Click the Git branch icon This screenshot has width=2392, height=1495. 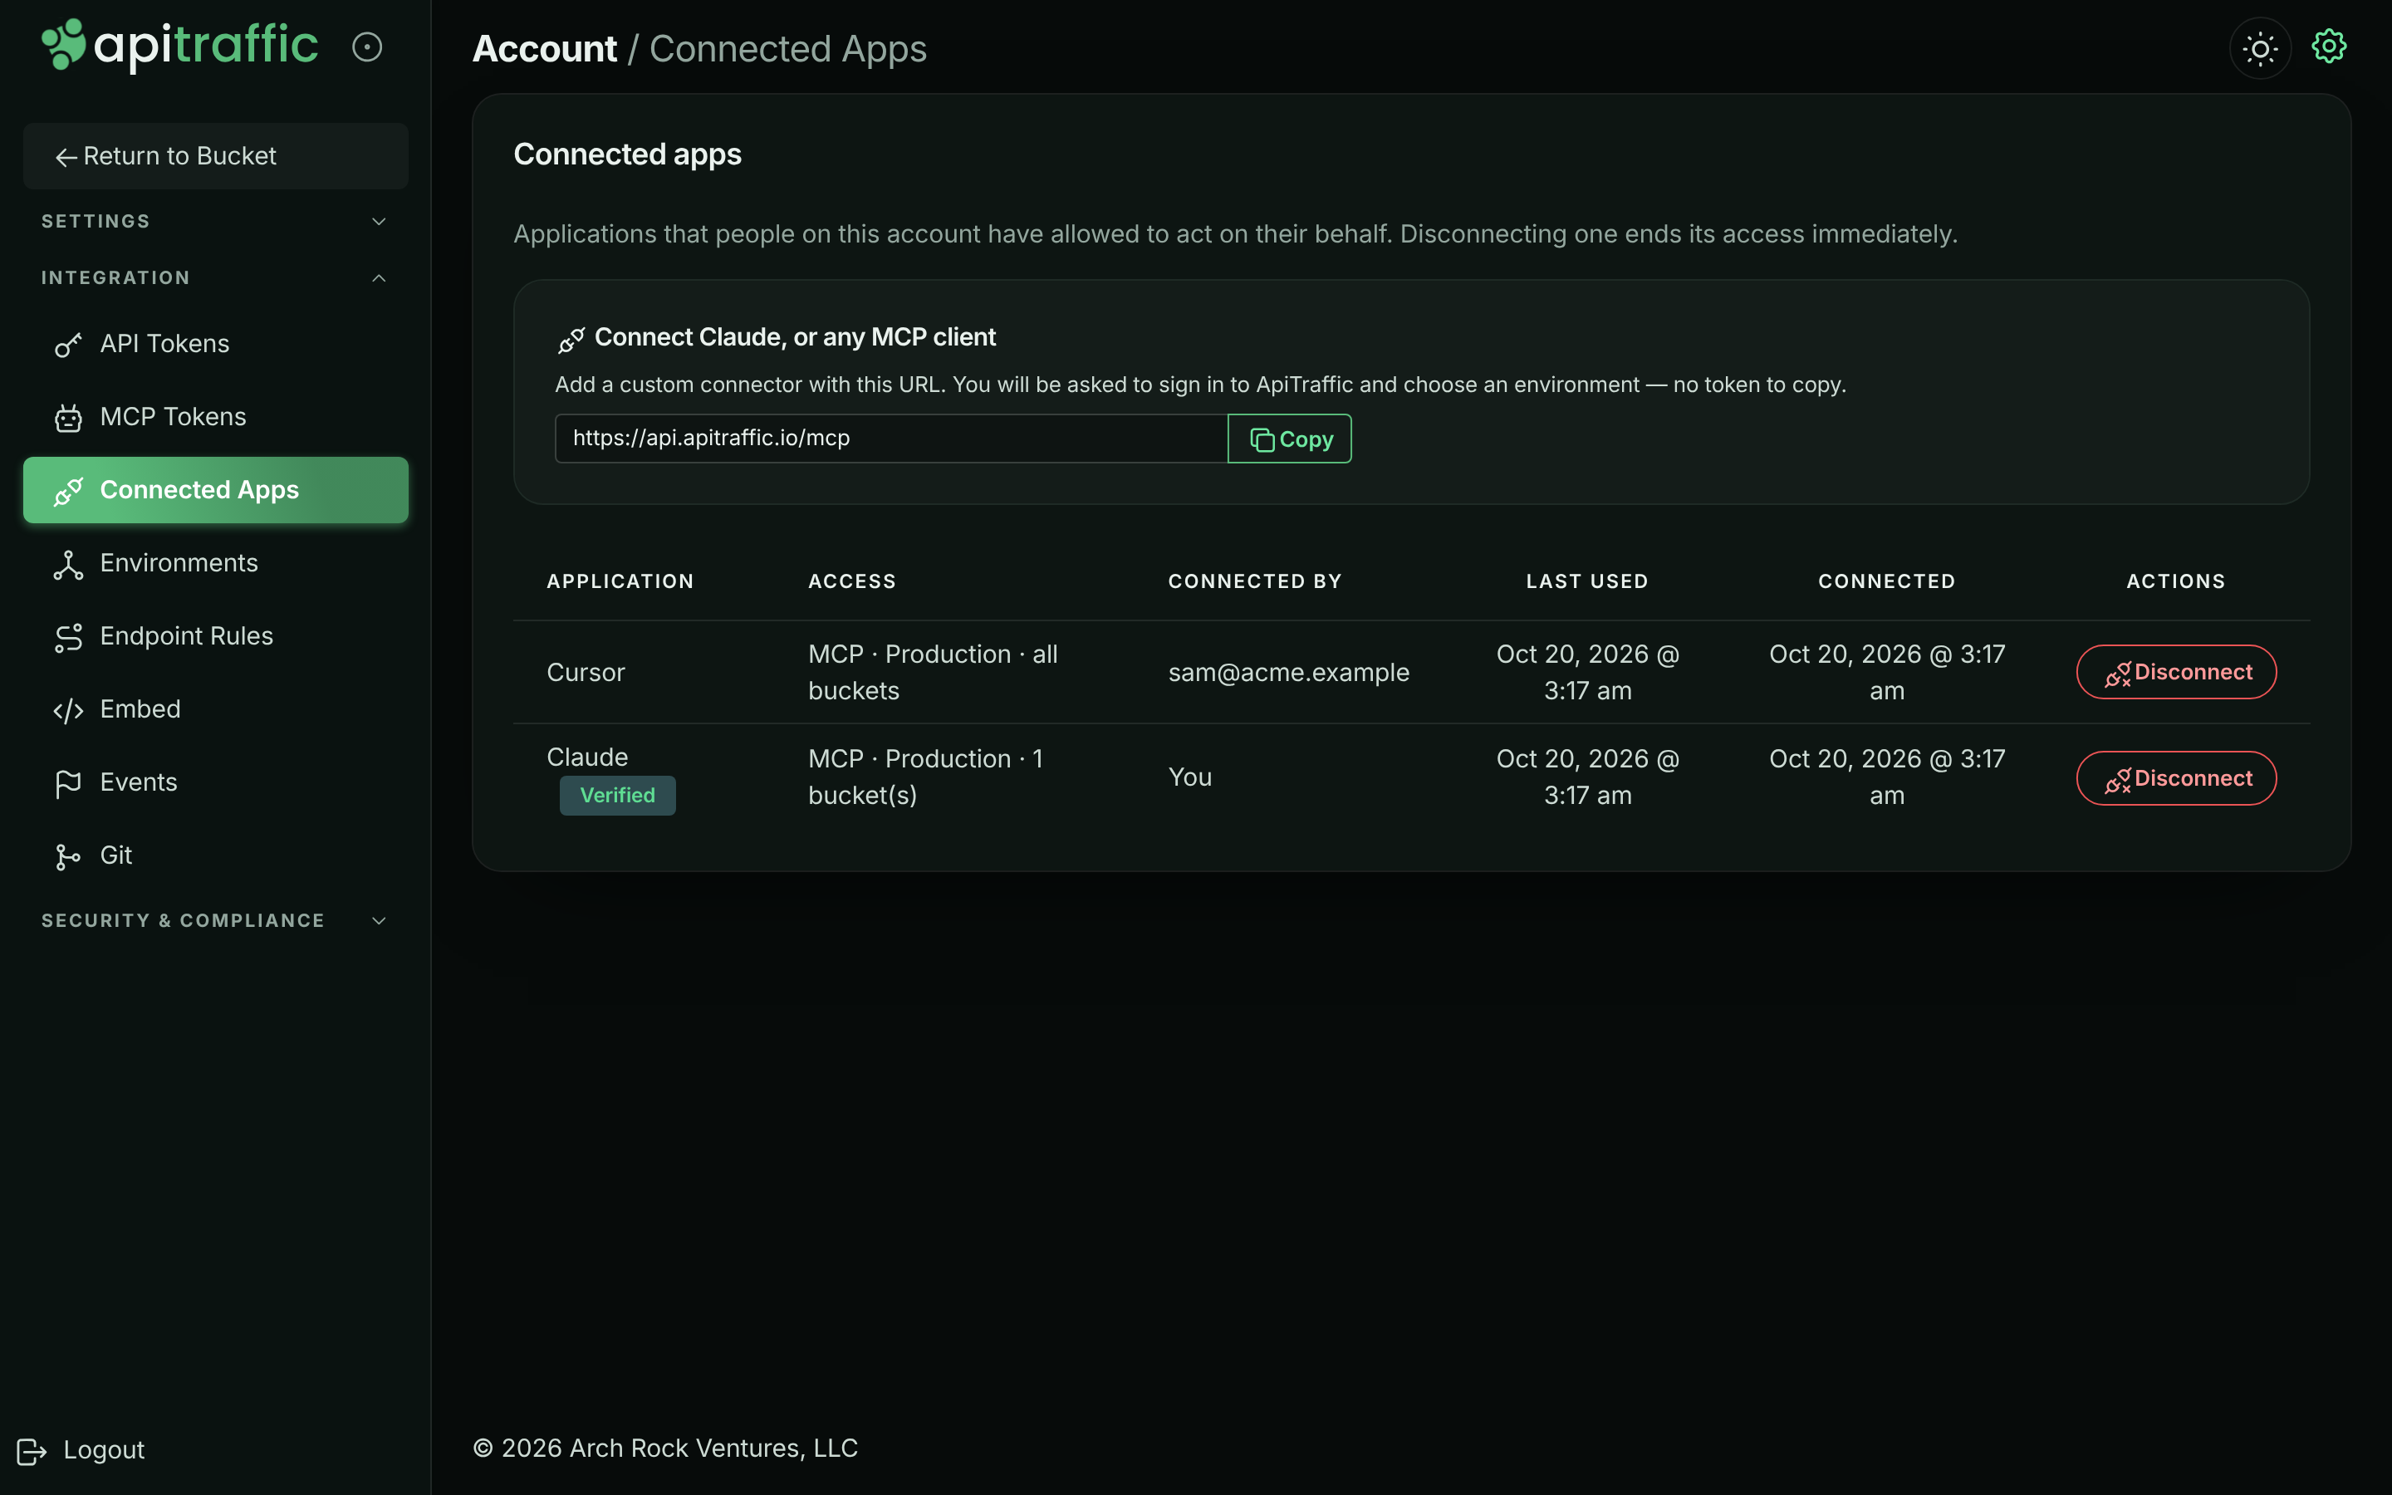coord(68,856)
